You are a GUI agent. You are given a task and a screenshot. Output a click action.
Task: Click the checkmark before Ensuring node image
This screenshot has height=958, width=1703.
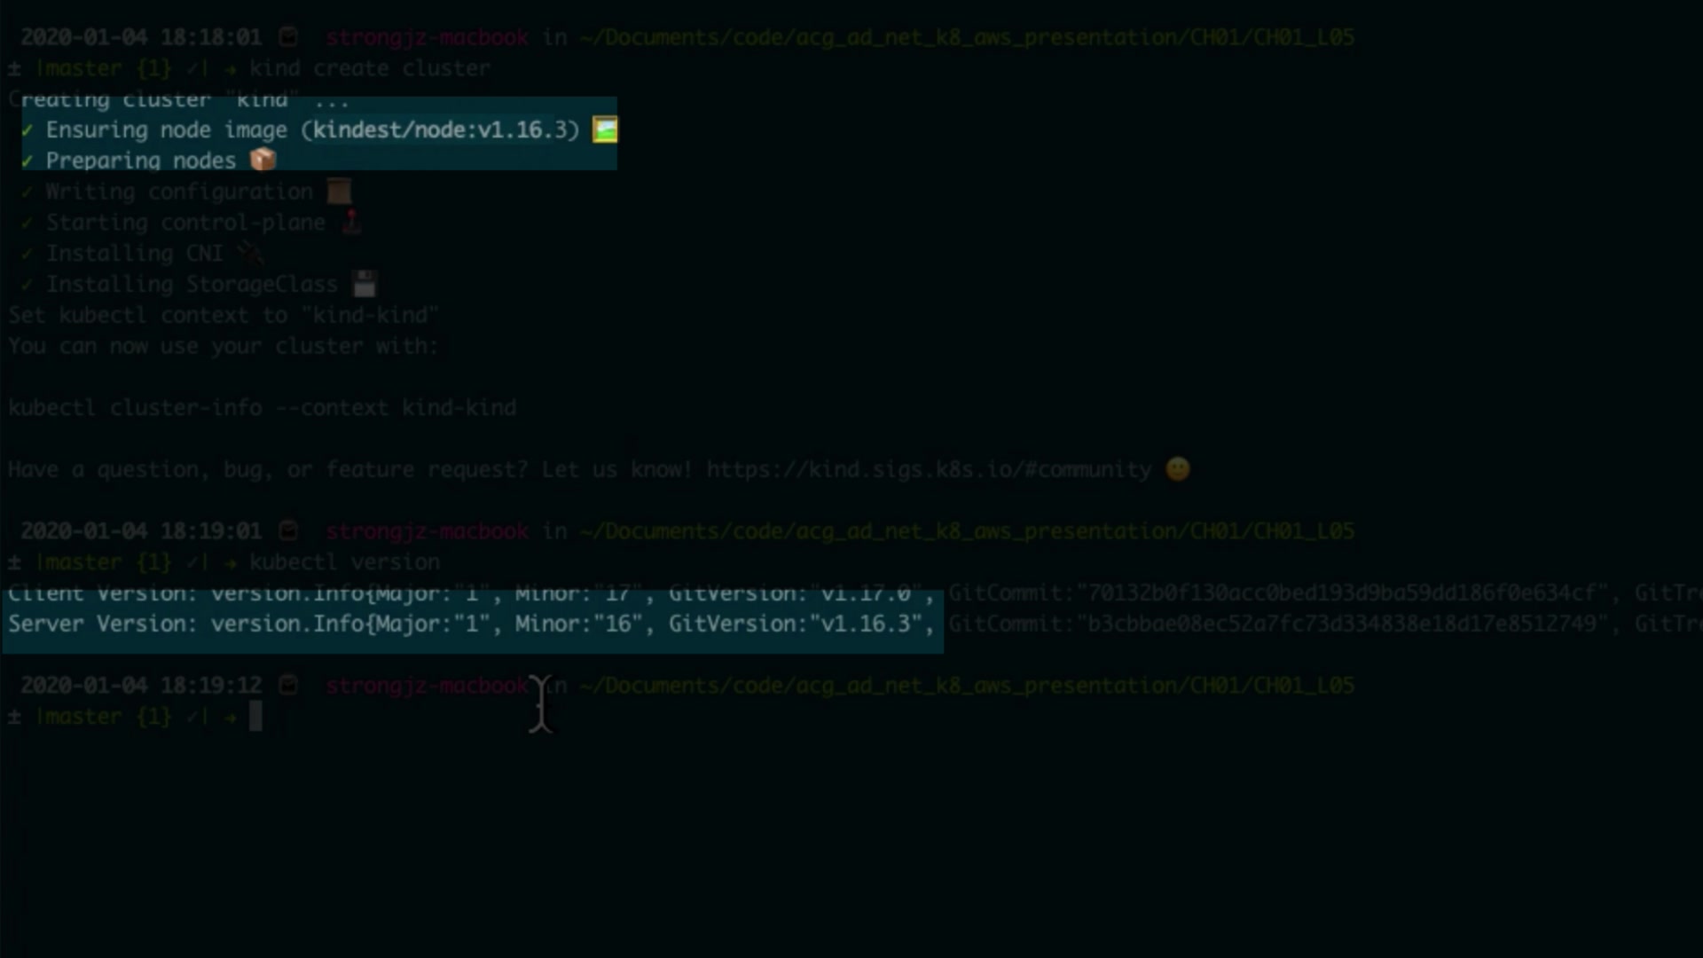pos(27,130)
